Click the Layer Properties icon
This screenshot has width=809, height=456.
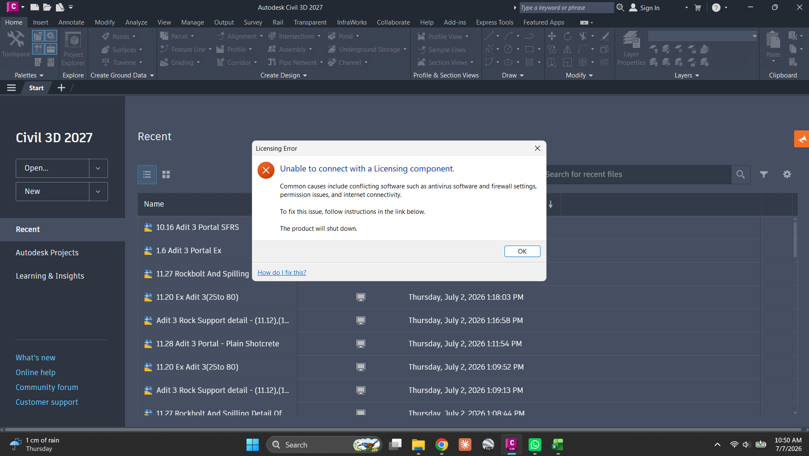click(631, 49)
